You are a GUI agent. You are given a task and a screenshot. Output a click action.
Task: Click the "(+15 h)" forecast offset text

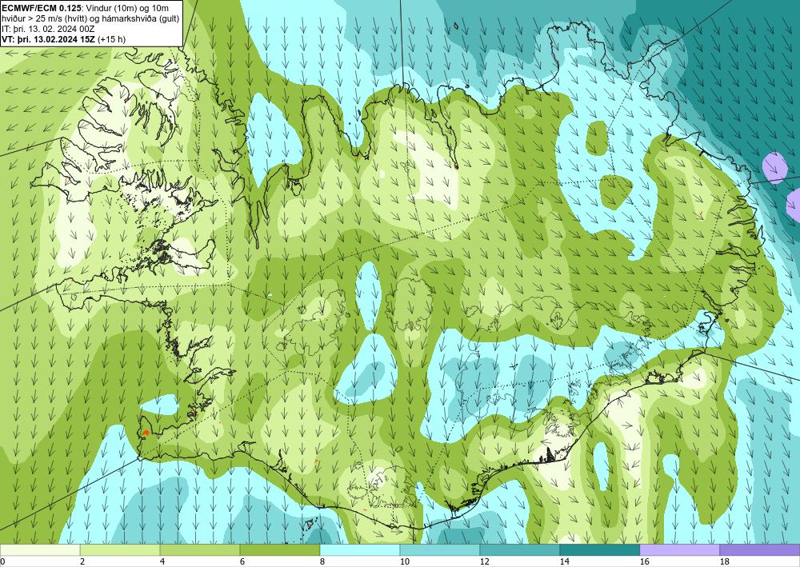point(112,39)
